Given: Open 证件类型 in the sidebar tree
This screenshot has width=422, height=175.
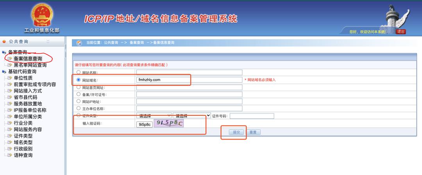Looking at the screenshot, I should point(23,136).
